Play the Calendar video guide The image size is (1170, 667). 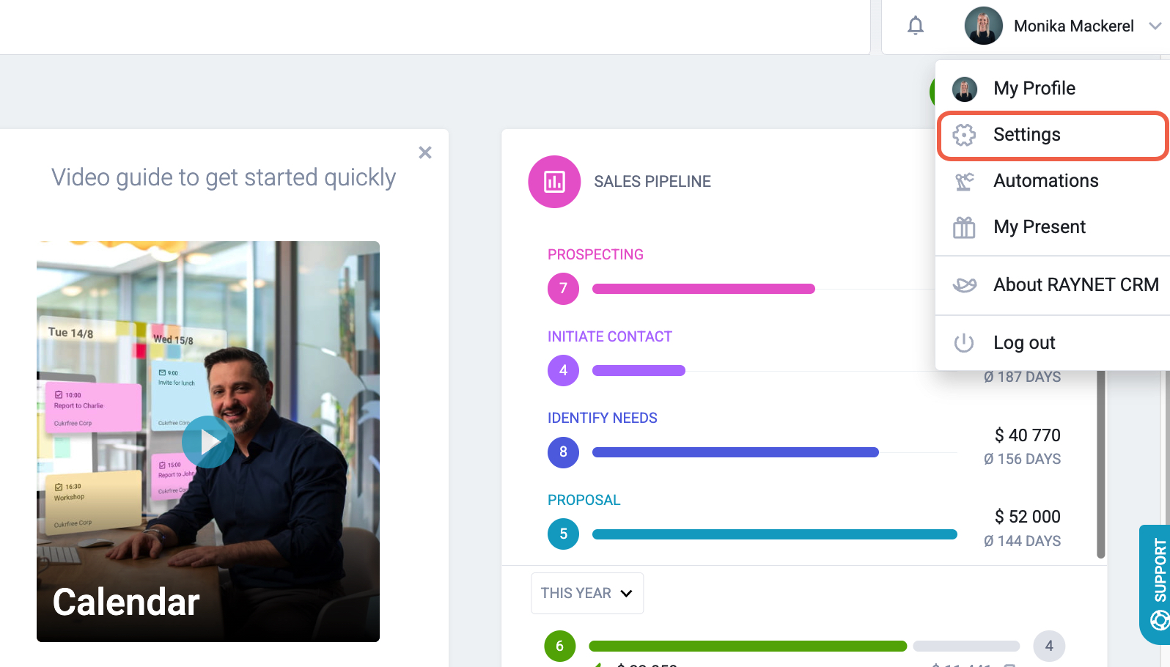(x=208, y=442)
